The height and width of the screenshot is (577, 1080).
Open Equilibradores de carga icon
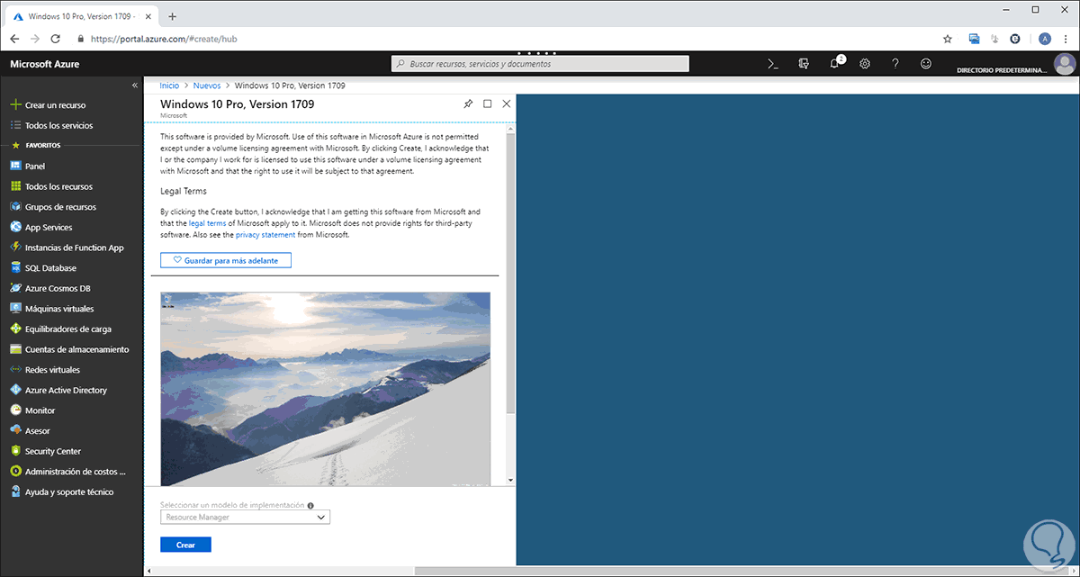click(x=15, y=329)
